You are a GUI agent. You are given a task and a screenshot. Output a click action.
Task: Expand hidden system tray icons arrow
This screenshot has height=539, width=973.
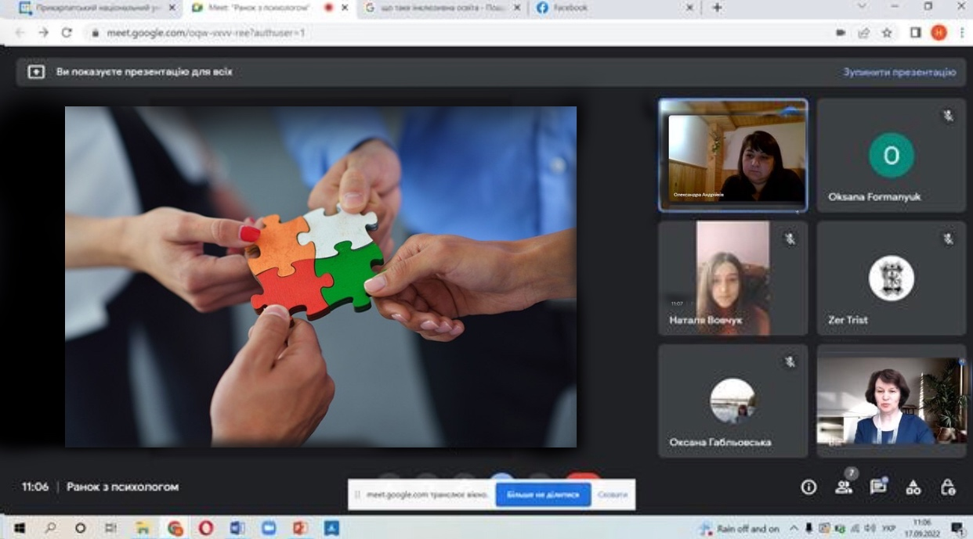(x=794, y=529)
